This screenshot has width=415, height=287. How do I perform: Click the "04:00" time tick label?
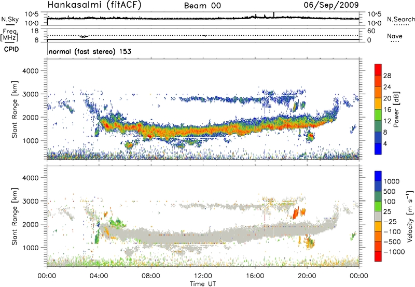coord(99,276)
